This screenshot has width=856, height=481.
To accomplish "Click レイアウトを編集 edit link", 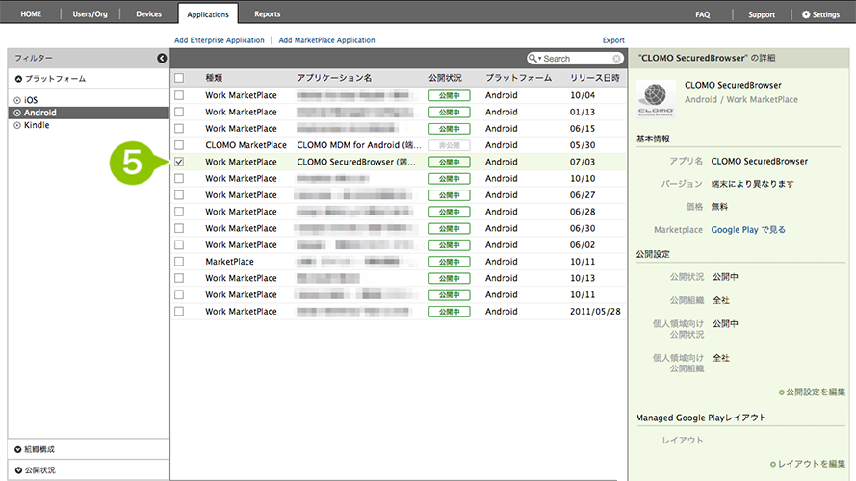I will 808,464.
